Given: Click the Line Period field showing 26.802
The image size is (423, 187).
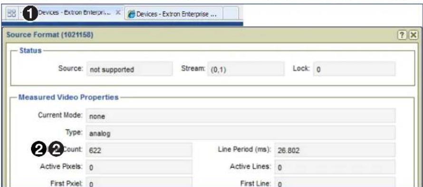Looking at the screenshot, I should [x=335, y=150].
